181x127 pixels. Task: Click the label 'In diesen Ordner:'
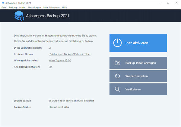(24, 54)
